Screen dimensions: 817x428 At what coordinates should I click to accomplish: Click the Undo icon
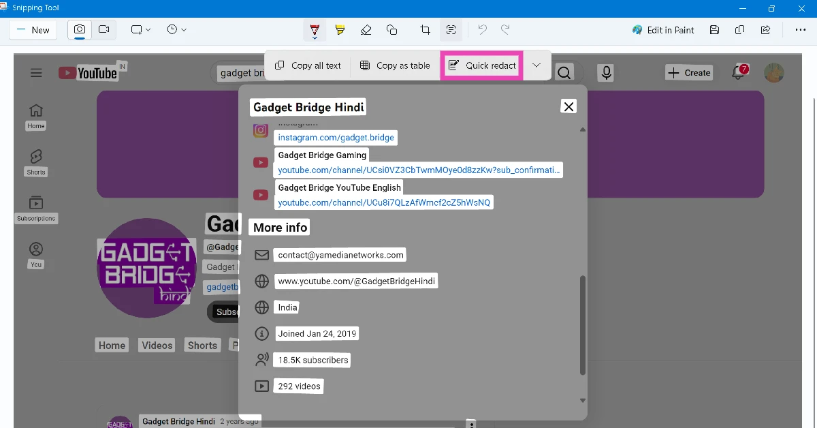tap(482, 30)
